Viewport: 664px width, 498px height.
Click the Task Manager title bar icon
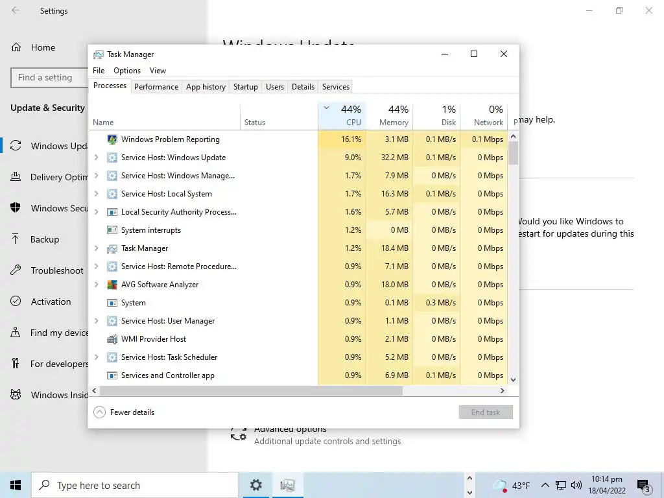click(x=99, y=54)
